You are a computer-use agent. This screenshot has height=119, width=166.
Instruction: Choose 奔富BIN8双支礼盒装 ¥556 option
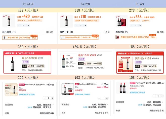136,37
